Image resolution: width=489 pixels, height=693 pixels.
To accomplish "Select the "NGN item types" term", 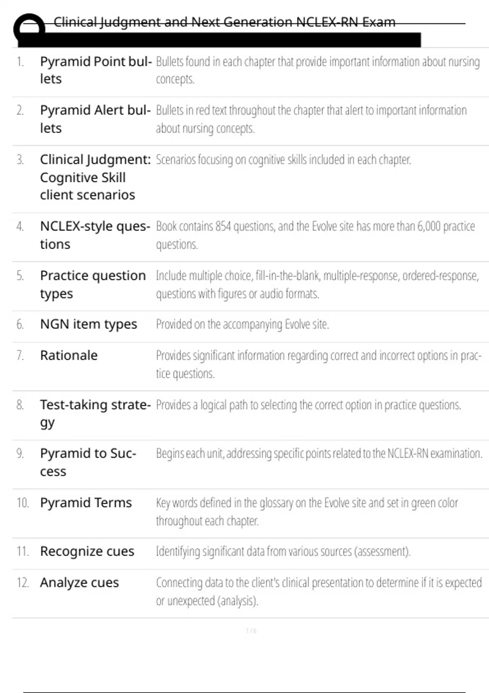I will click(88, 324).
